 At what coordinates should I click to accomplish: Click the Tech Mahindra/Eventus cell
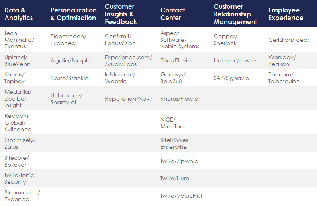point(19,40)
